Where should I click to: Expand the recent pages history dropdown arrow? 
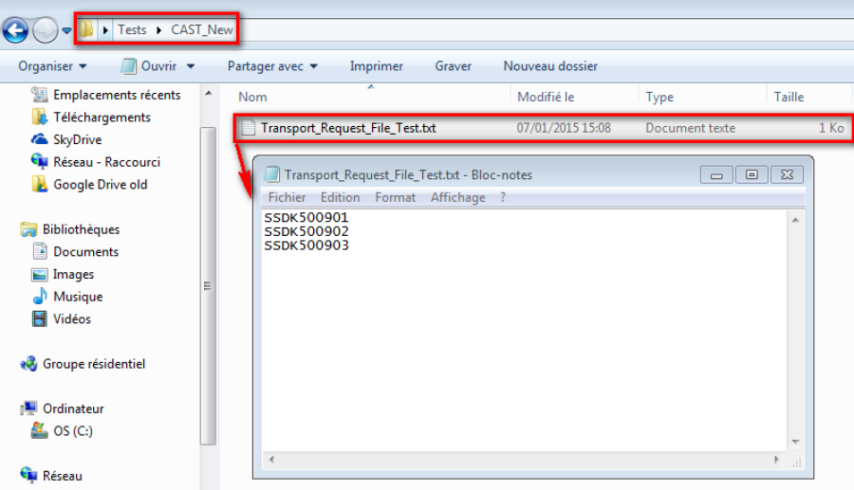pyautogui.click(x=66, y=30)
